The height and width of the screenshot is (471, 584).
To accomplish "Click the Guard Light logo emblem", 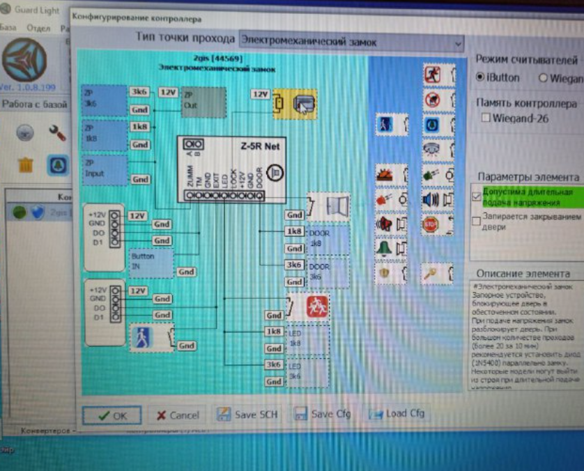I will 24,60.
